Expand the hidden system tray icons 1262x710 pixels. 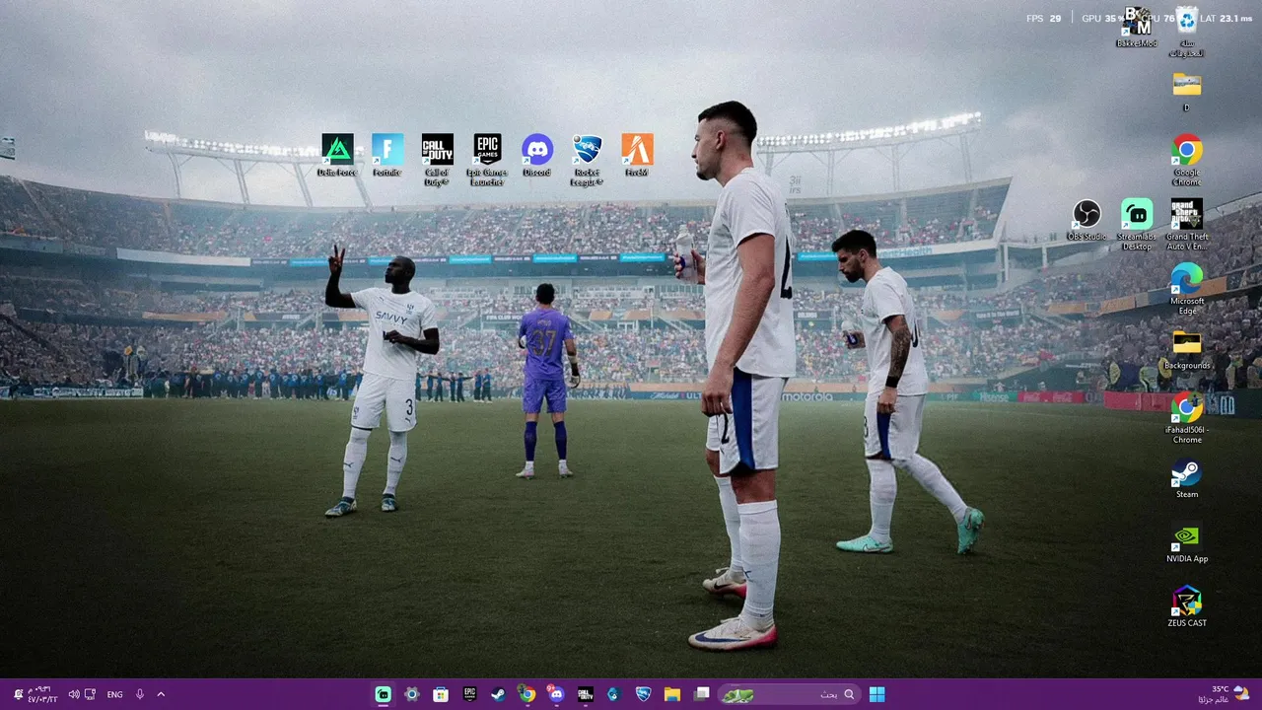(161, 694)
